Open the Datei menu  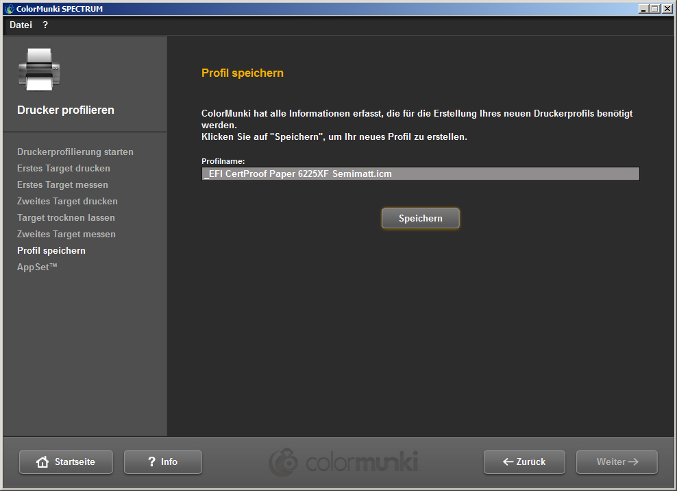tap(21, 25)
